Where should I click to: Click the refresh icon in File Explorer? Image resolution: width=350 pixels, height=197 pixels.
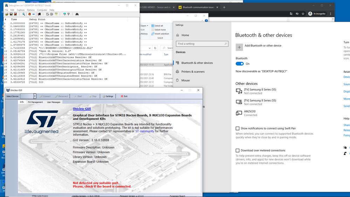[x=155, y=48]
